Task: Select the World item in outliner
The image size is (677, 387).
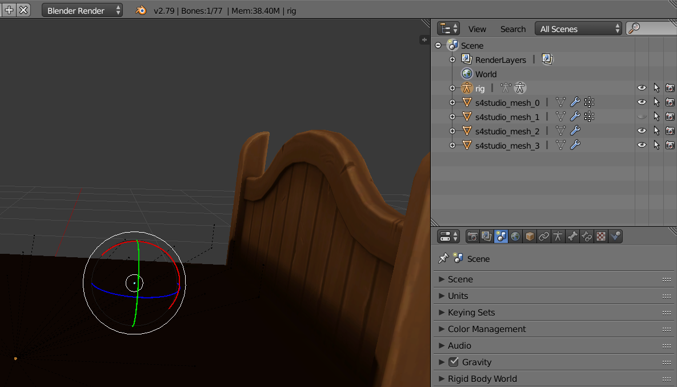Action: (x=486, y=74)
